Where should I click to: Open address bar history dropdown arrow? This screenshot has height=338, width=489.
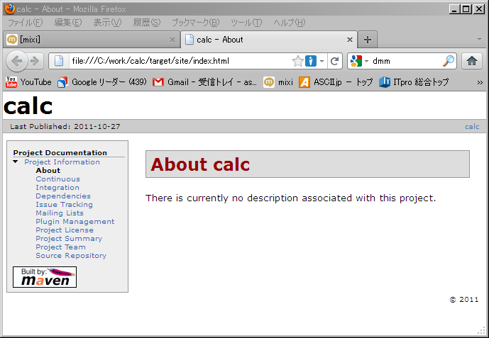(x=322, y=62)
